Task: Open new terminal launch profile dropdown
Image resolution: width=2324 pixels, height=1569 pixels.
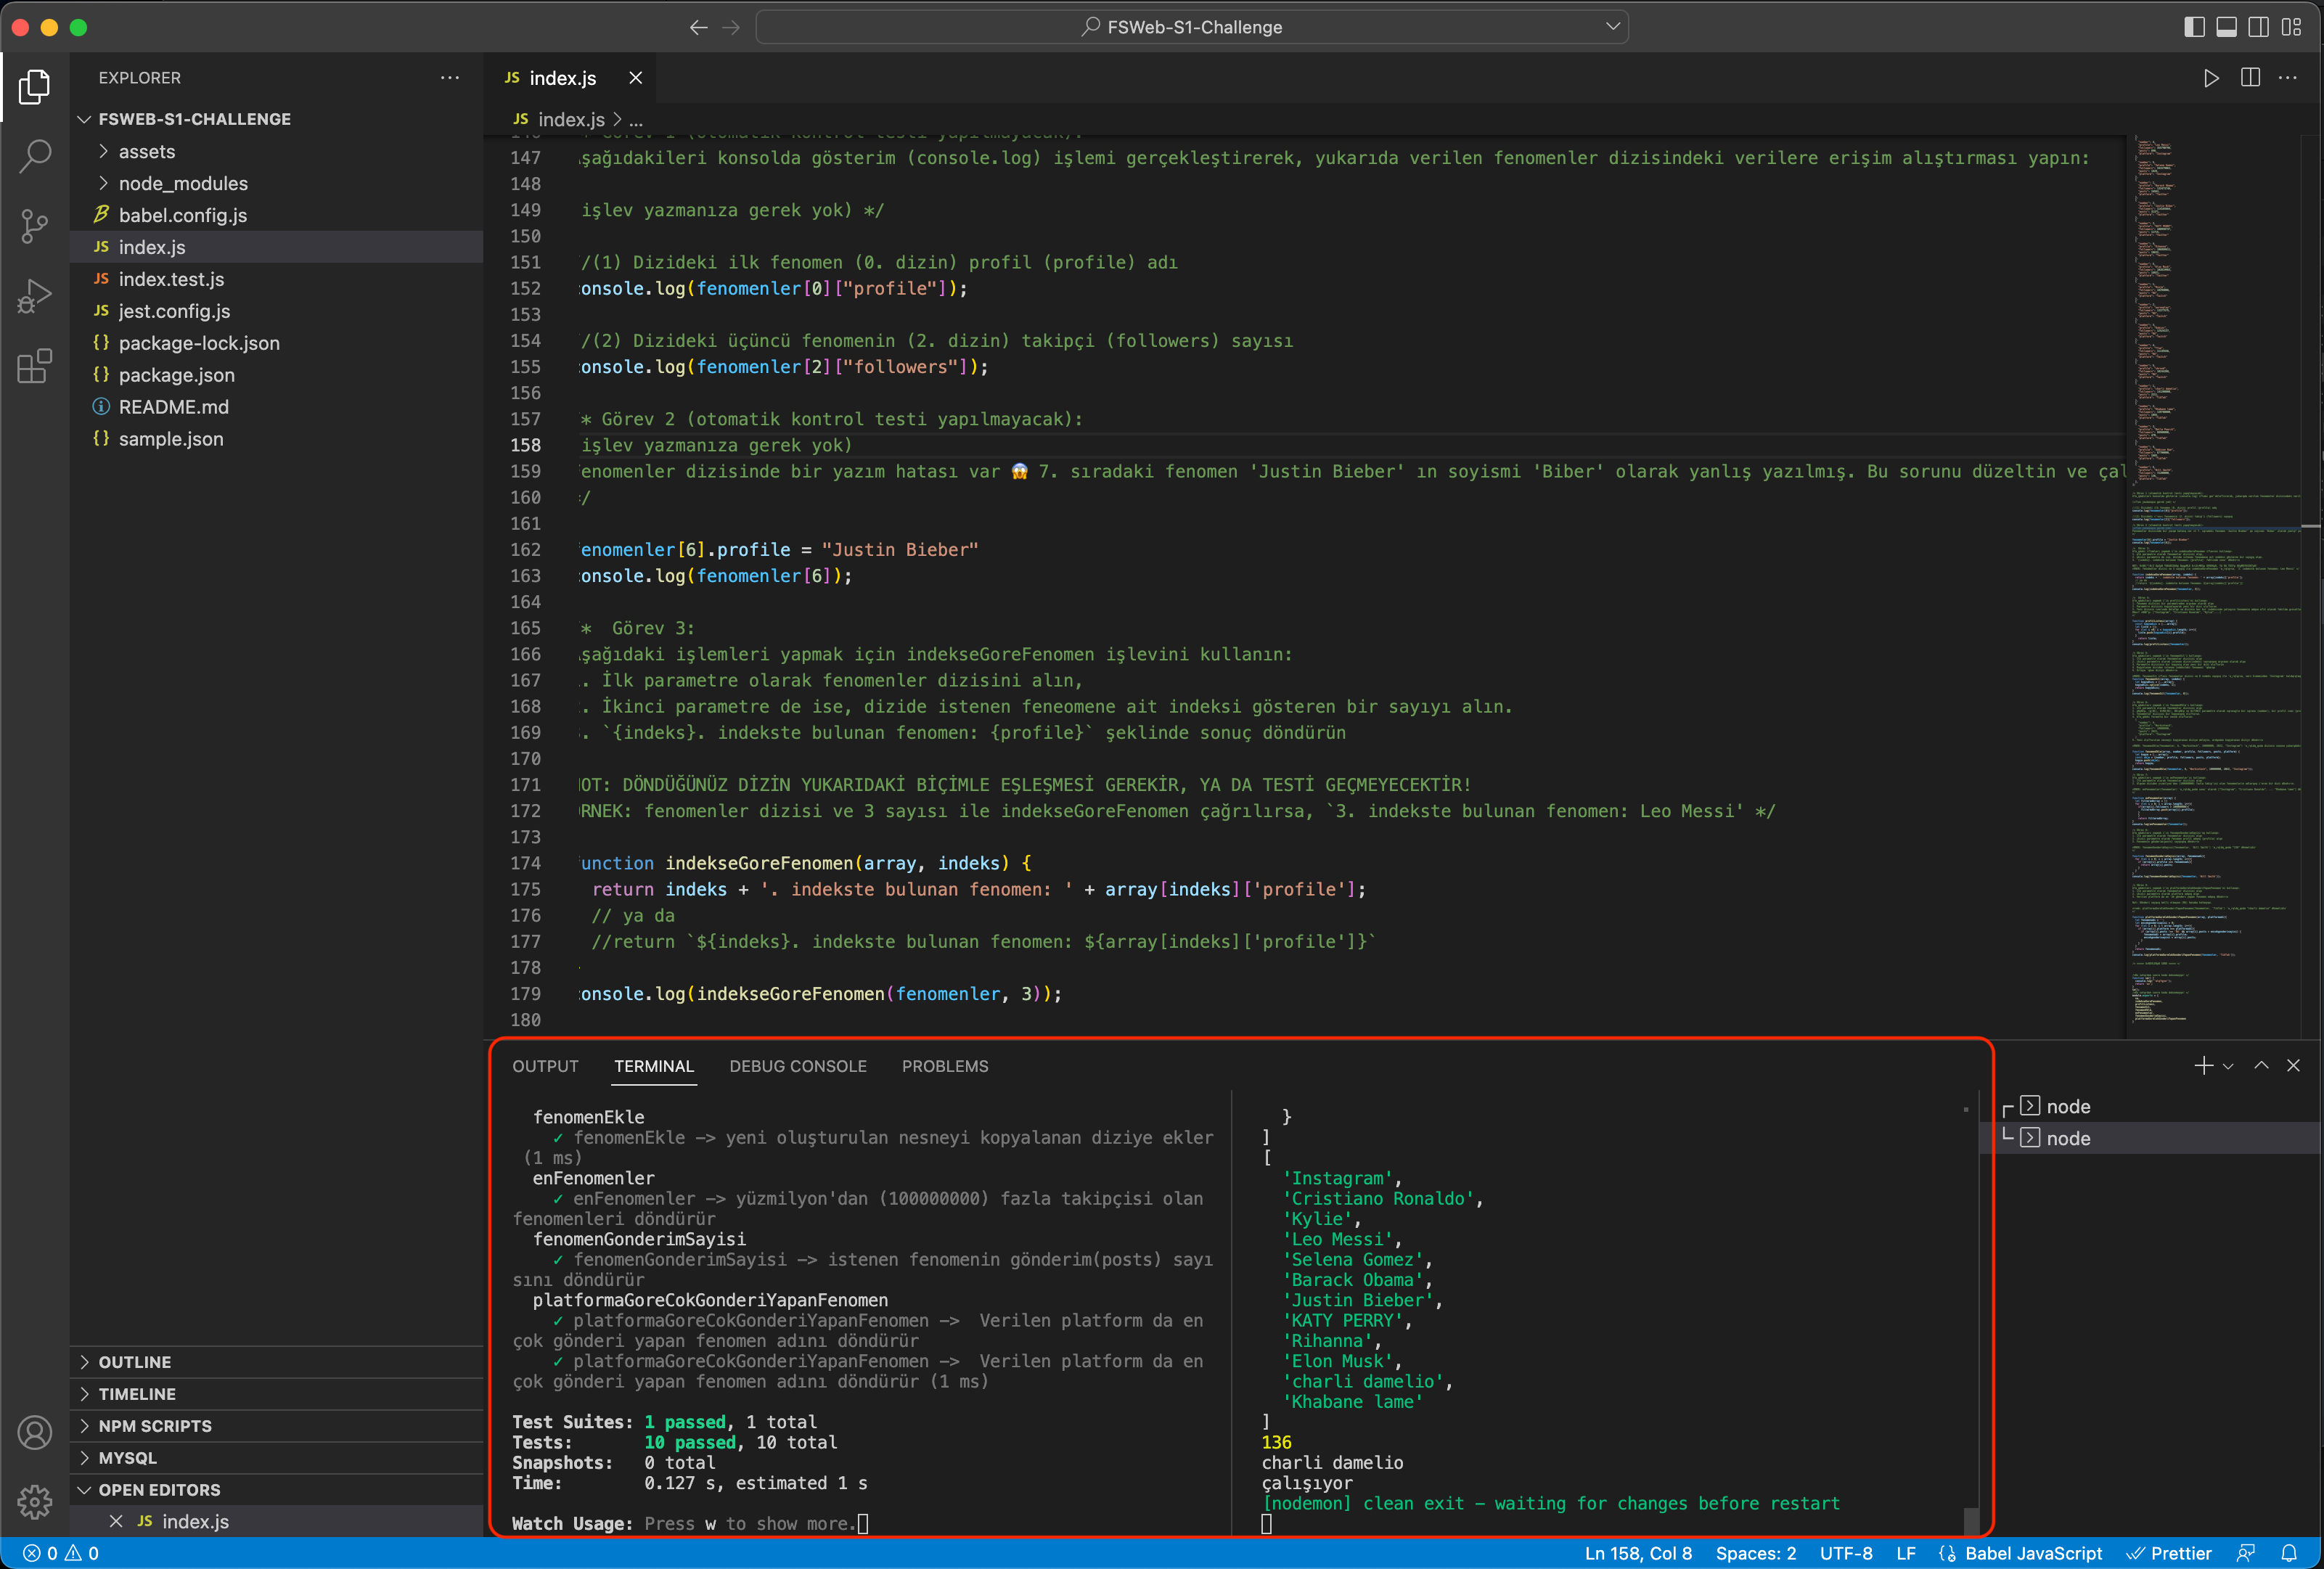Action: (x=2228, y=1066)
